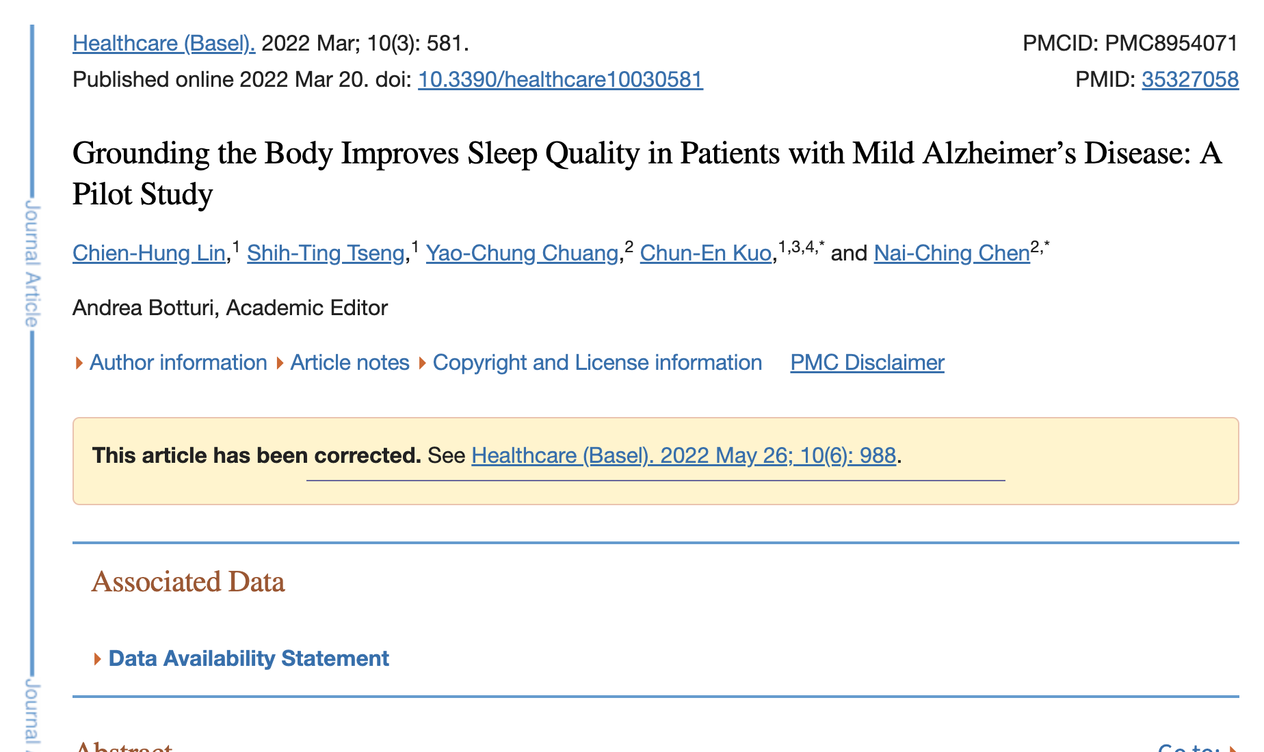The height and width of the screenshot is (752, 1264).
Task: Click the Journal Article sidebar label
Action: click(x=32, y=263)
